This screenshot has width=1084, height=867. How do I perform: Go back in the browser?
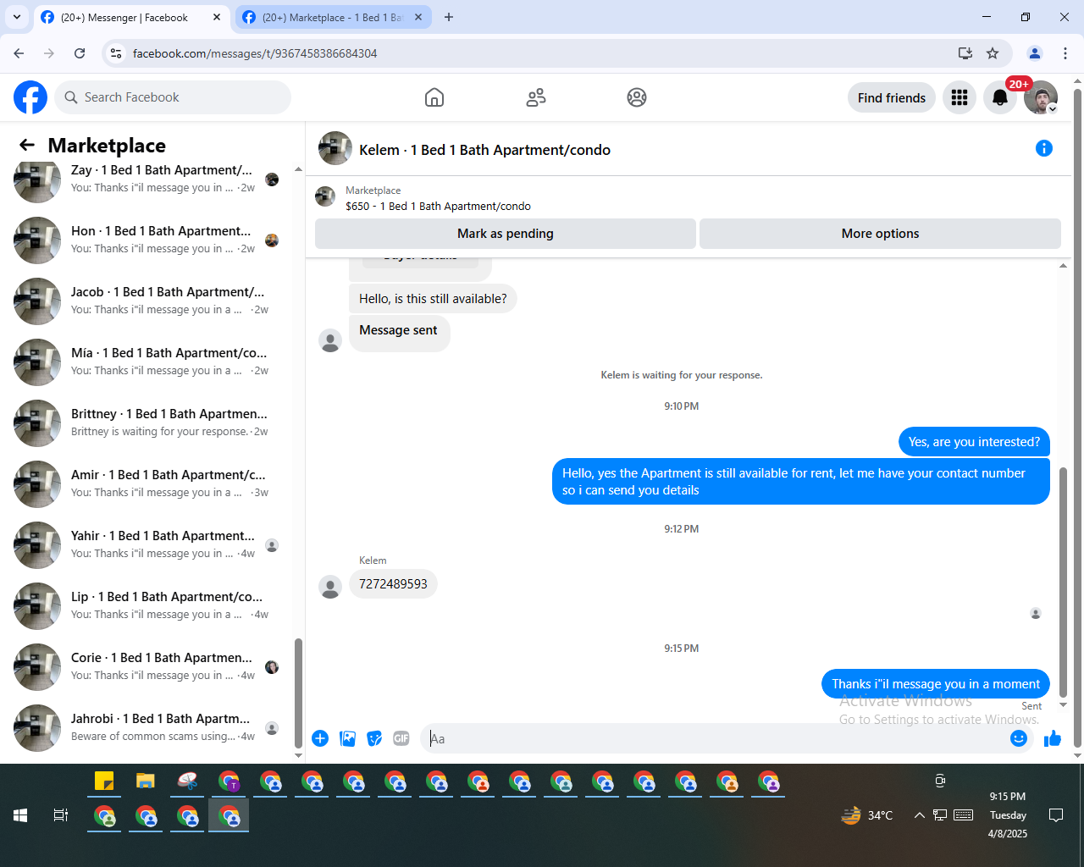tap(19, 53)
